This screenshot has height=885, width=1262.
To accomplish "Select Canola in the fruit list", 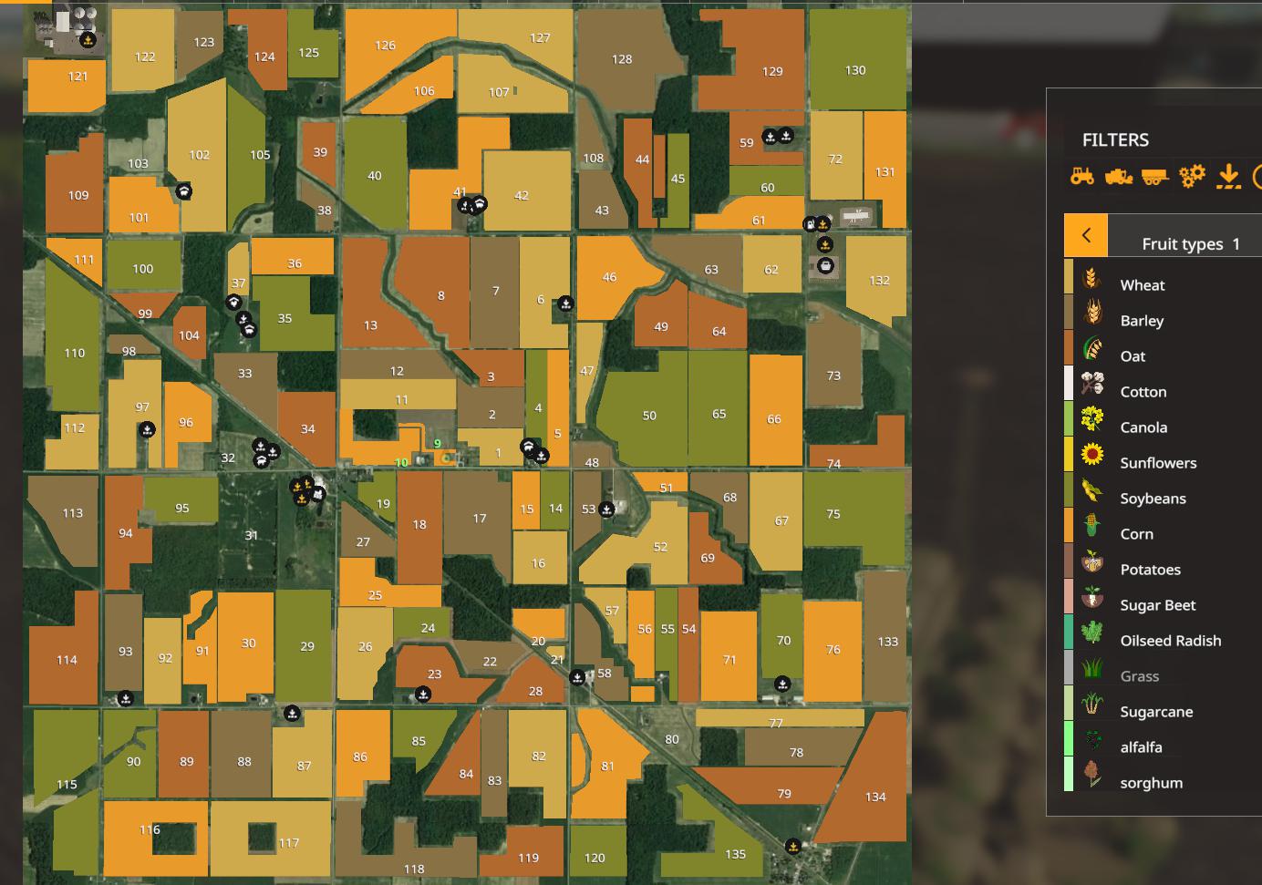I will pos(1143,427).
